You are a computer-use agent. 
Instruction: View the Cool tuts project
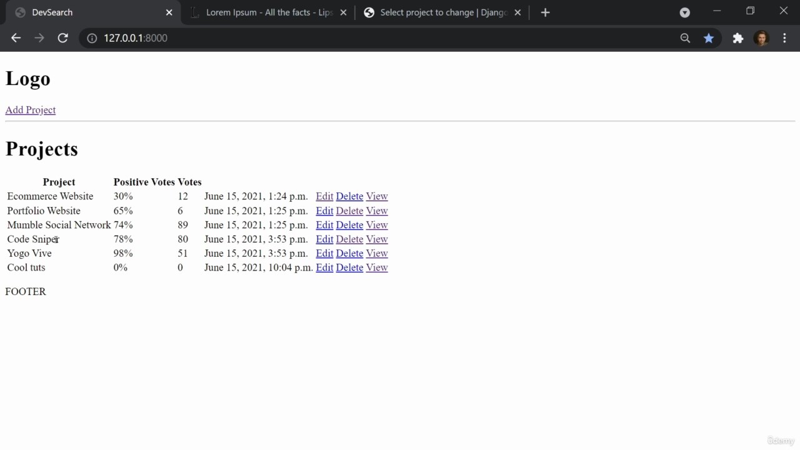[x=377, y=267]
